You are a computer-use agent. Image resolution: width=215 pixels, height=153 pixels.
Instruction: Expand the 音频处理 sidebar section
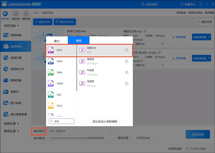[11, 131]
